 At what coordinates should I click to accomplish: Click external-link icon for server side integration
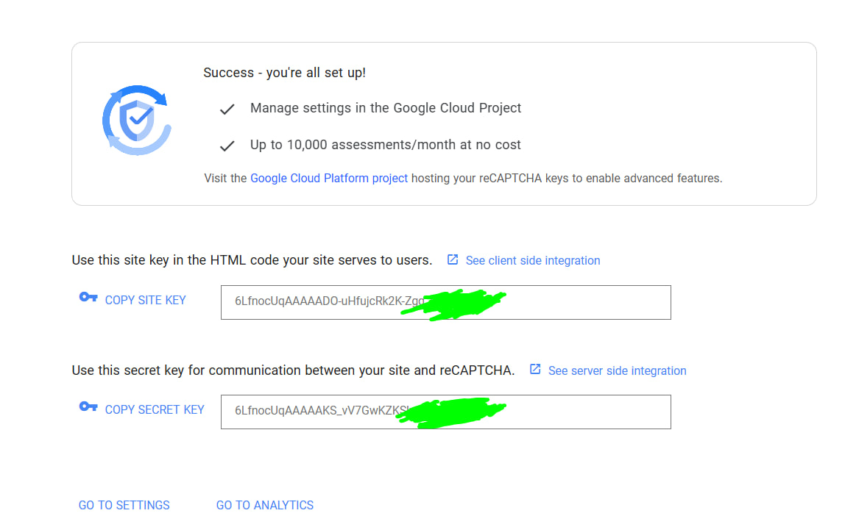[x=535, y=369]
